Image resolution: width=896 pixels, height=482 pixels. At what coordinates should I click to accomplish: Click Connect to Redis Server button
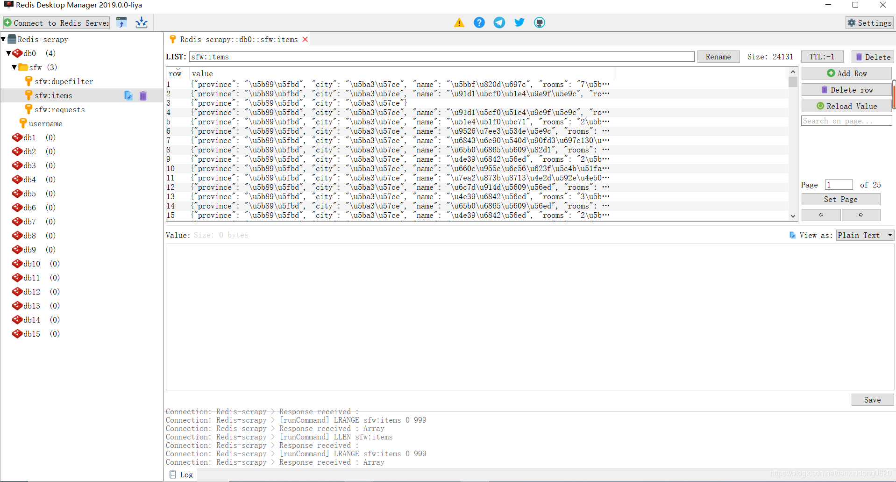click(57, 22)
